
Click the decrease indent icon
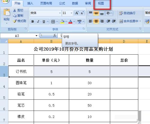click(x=108, y=21)
